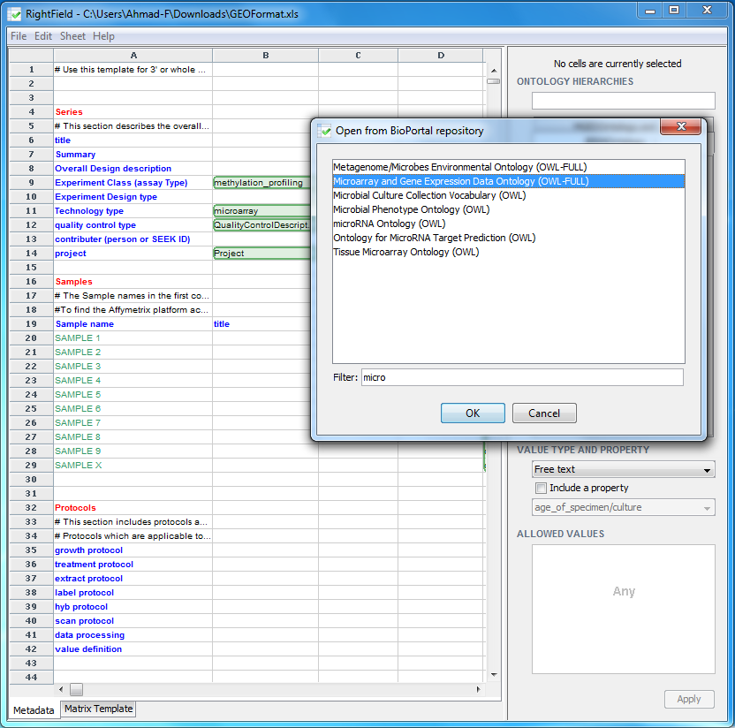This screenshot has height=728, width=735.
Task: Enable the Include a property checkbox
Action: (541, 488)
